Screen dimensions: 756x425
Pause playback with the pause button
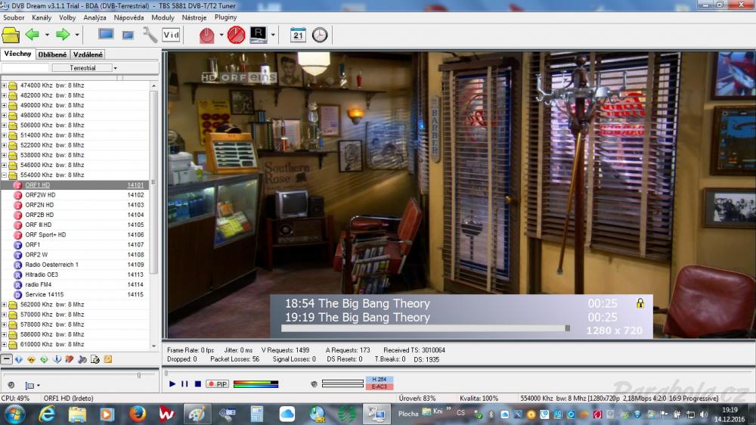(x=184, y=384)
